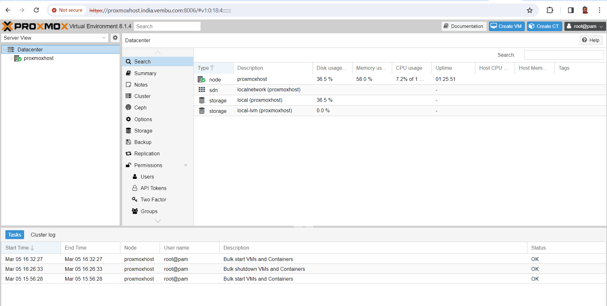
Task: Open the Replication section
Action: pos(158,153)
